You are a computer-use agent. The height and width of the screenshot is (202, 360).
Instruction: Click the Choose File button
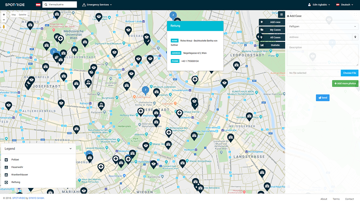click(349, 73)
